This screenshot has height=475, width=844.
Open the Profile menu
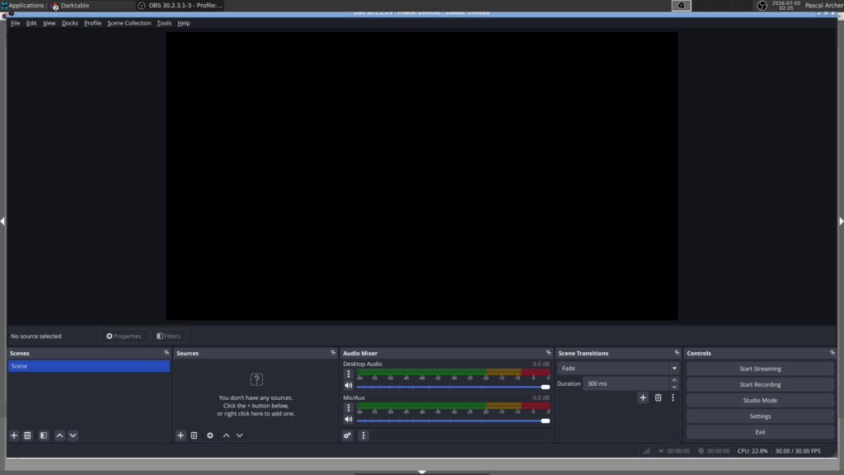pos(92,23)
